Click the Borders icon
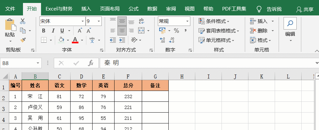The image size is (319, 130). pyautogui.click(x=44, y=40)
